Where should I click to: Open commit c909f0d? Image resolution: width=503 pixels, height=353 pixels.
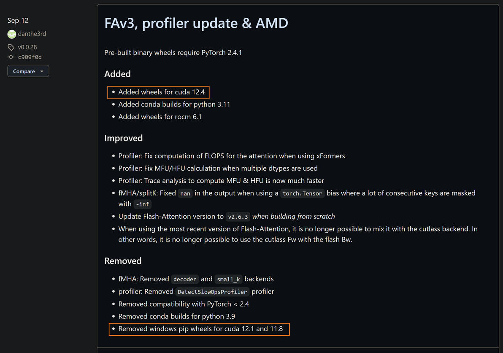[30, 57]
